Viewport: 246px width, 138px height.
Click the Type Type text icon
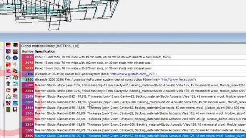(8, 71)
